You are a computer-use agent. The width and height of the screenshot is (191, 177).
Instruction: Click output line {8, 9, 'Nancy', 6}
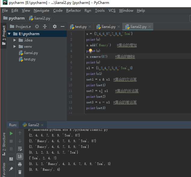coord(44,169)
